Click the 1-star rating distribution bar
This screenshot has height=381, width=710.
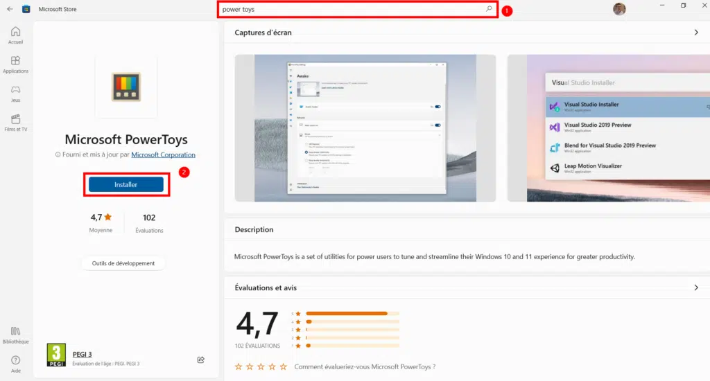click(x=353, y=346)
